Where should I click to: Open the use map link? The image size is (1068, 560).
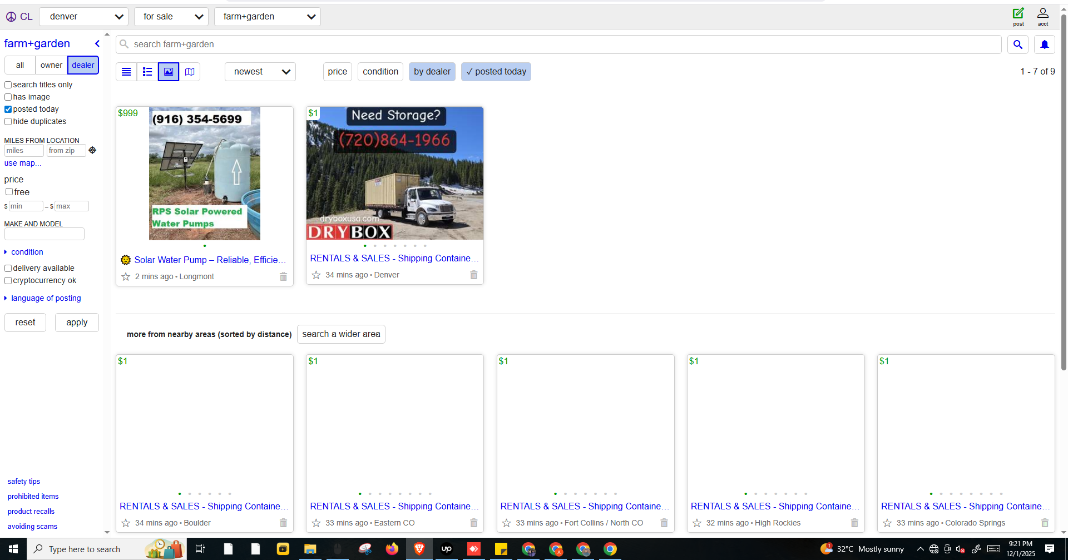point(23,163)
